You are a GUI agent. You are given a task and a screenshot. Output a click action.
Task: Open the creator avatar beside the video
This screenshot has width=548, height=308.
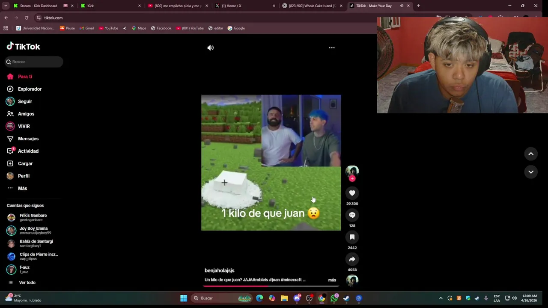tap(352, 171)
